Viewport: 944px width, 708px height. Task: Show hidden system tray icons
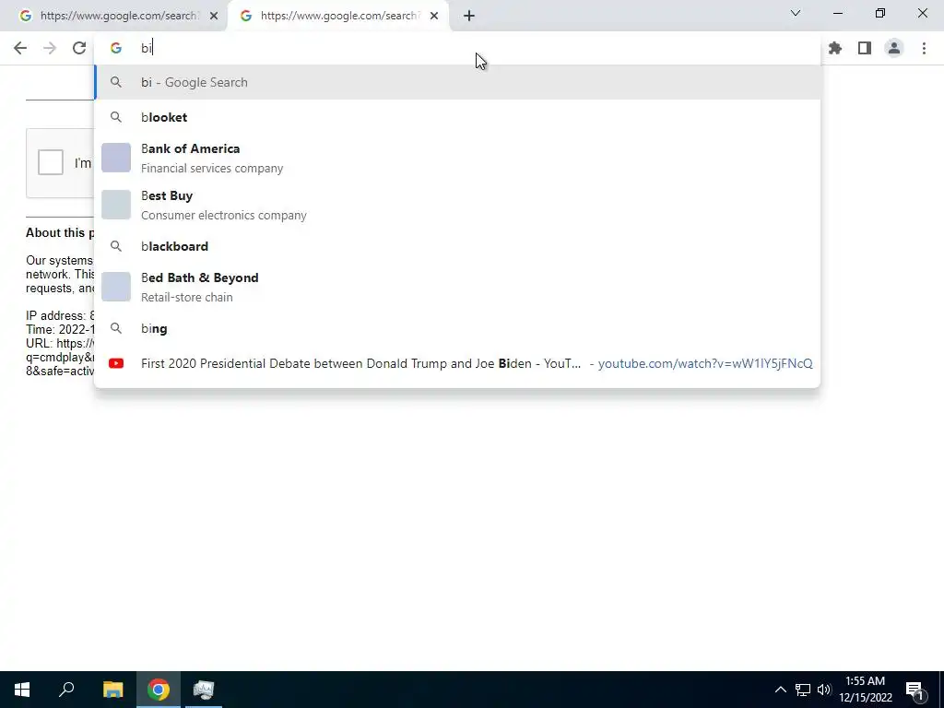pos(780,690)
